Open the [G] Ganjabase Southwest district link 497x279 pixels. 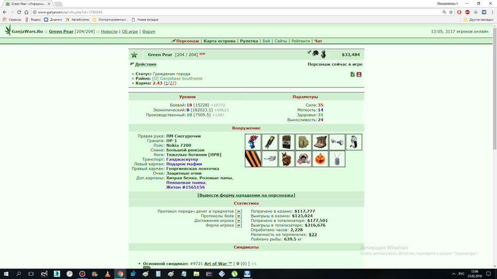[177, 78]
